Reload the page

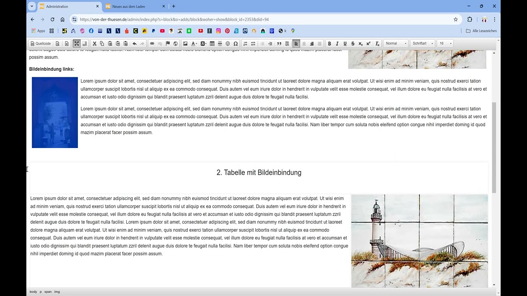(52, 19)
